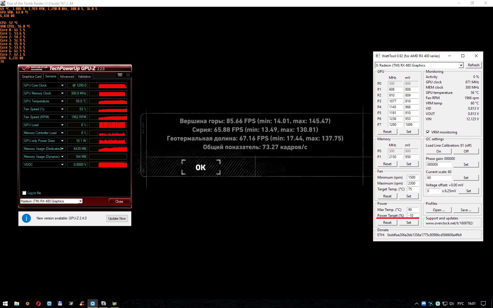
Task: Expand the Memory Controller Load sensor dropdown
Action: click(62, 133)
